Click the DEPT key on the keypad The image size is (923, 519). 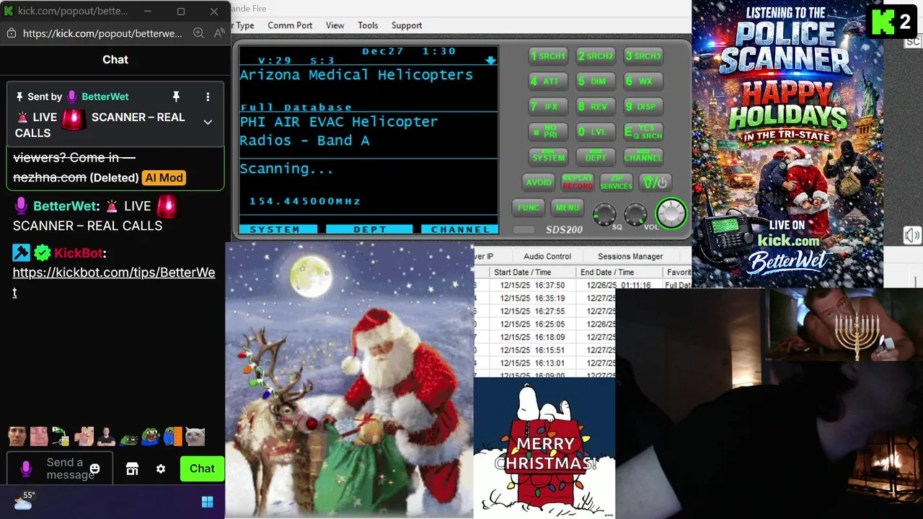click(596, 157)
